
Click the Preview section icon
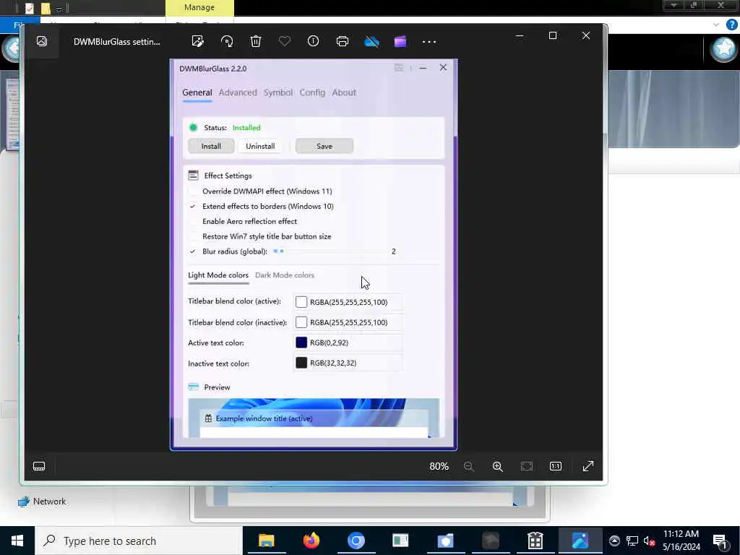point(193,387)
